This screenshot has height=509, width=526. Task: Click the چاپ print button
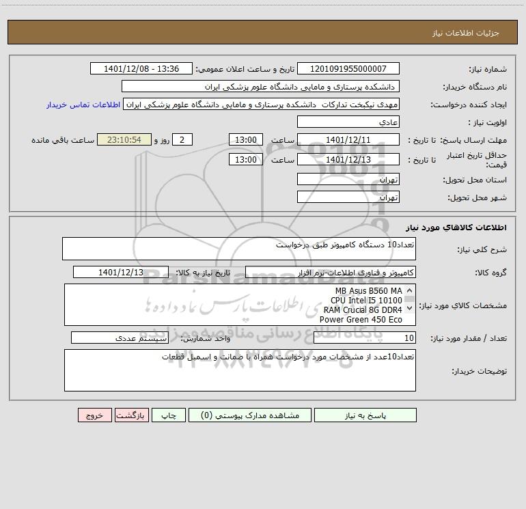(x=169, y=415)
